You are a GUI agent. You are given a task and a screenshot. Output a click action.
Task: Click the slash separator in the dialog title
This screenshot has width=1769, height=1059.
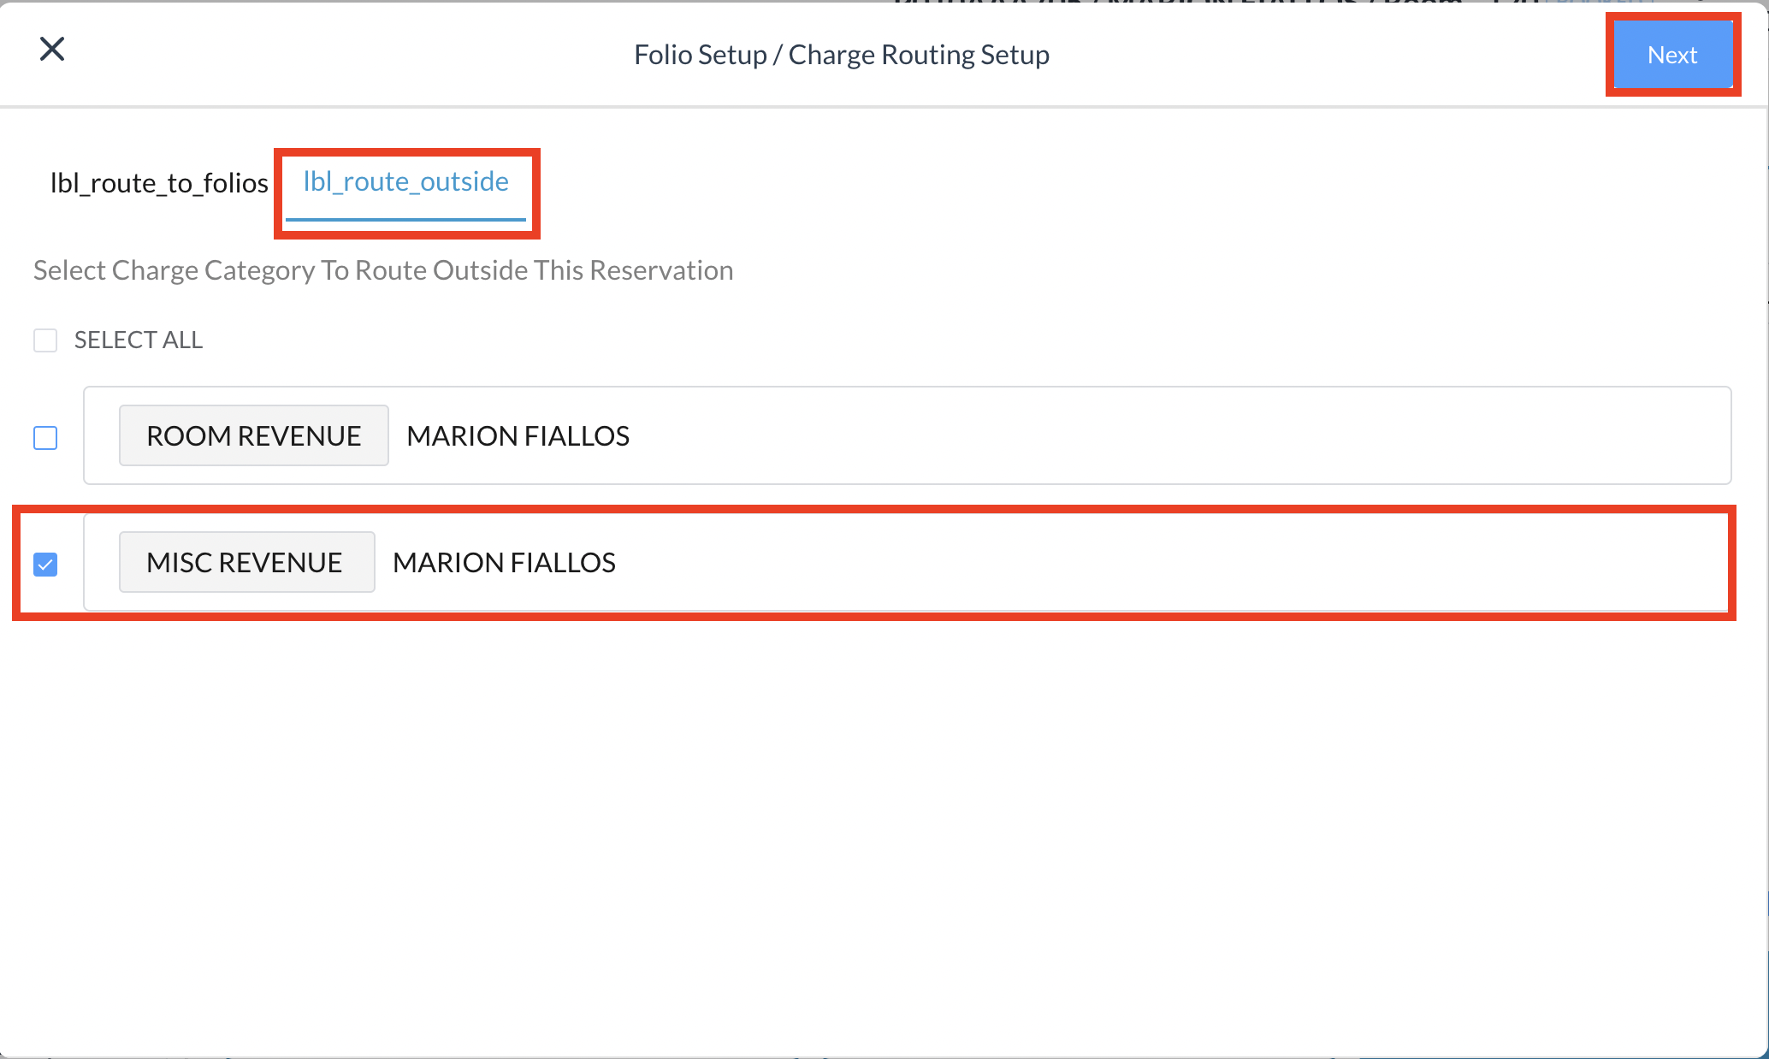tap(778, 55)
